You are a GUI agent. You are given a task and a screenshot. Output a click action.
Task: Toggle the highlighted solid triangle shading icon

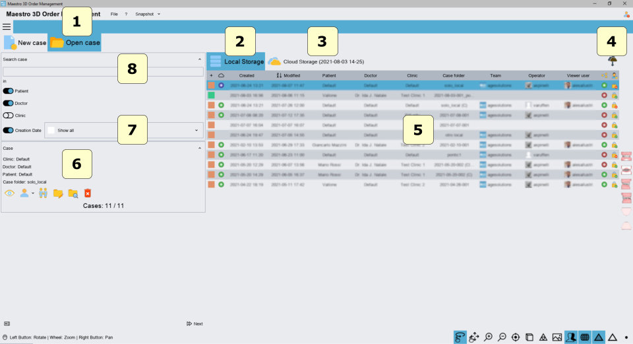click(x=598, y=337)
